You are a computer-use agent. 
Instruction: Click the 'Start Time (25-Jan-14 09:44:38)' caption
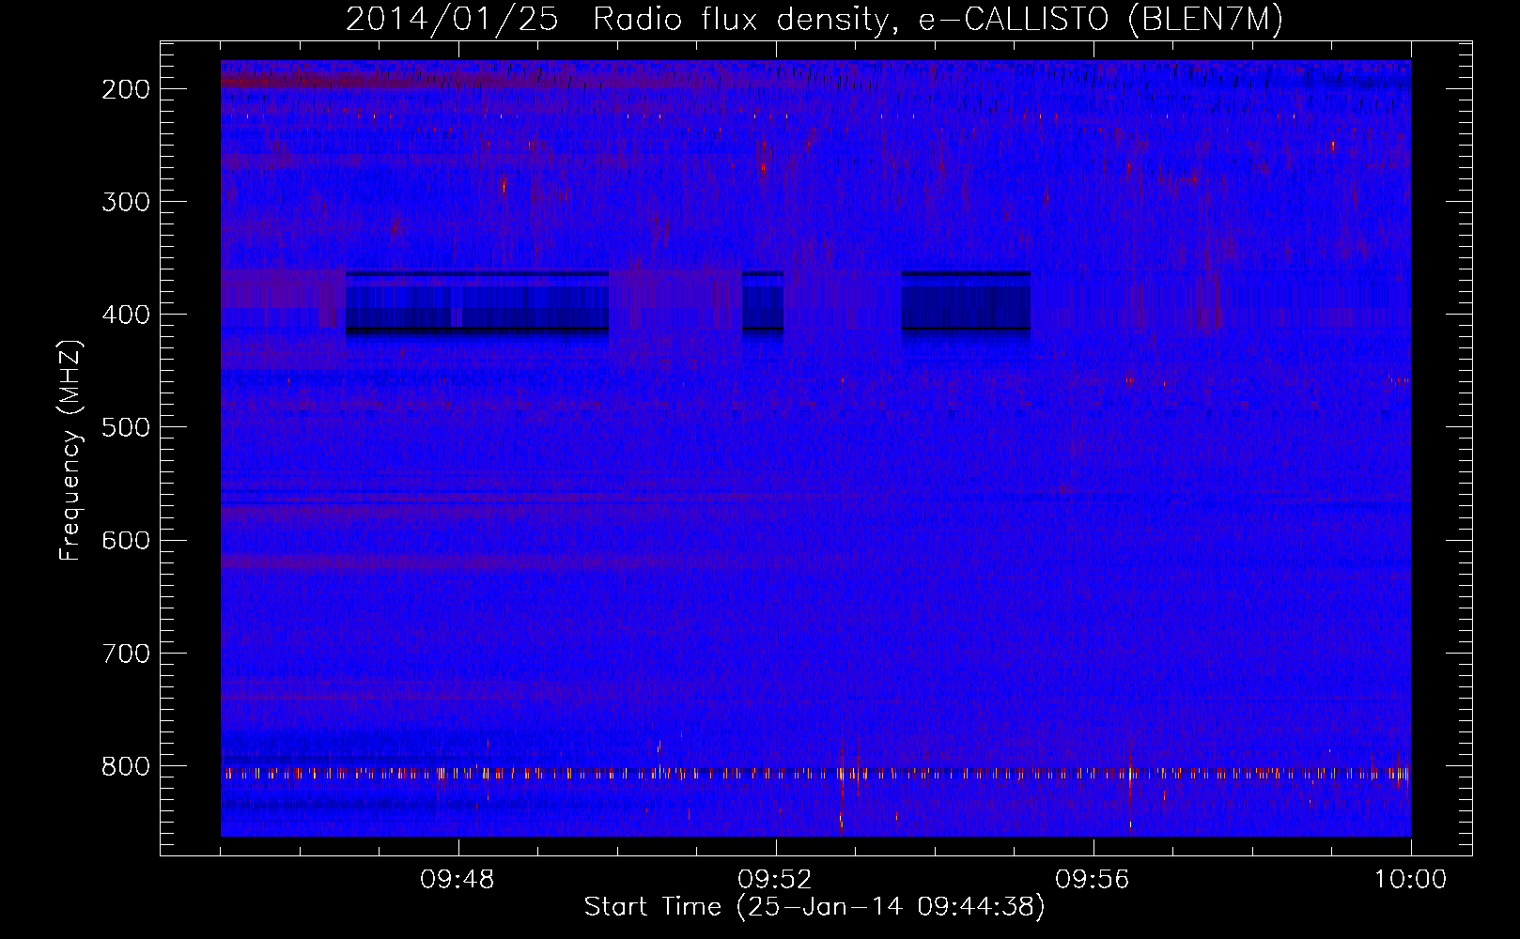point(814,907)
